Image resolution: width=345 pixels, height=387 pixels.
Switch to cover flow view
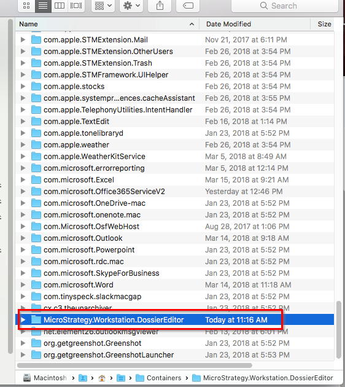point(76,6)
